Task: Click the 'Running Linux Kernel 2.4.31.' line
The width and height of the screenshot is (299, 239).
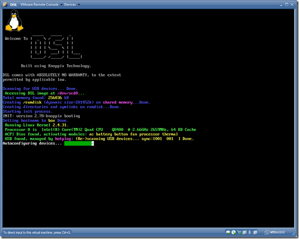Action: click(37, 125)
